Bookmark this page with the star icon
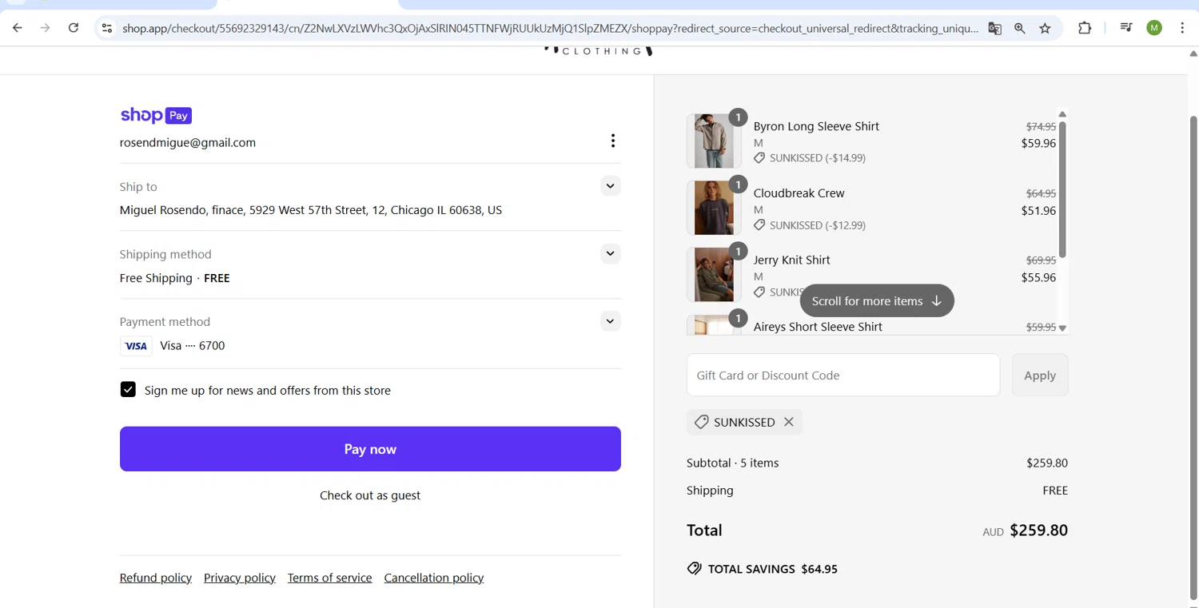Image resolution: width=1199 pixels, height=608 pixels. tap(1045, 28)
